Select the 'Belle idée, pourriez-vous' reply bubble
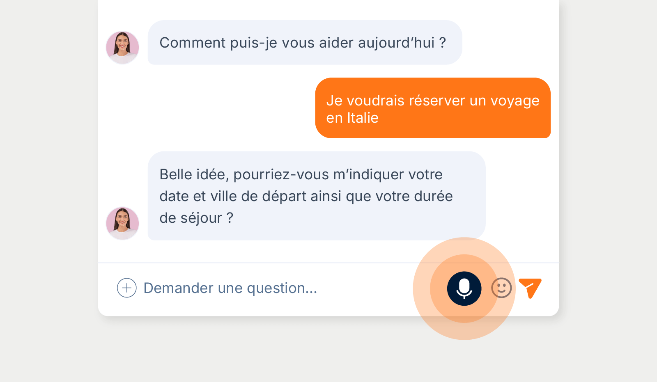The image size is (657, 382). (x=316, y=196)
